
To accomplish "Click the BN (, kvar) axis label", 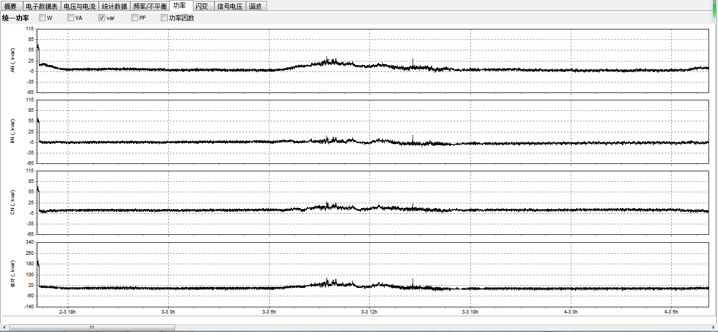I will 13,131.
